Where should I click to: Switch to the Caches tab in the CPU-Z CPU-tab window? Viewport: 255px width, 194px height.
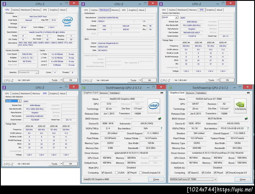pyautogui.click(x=15, y=10)
